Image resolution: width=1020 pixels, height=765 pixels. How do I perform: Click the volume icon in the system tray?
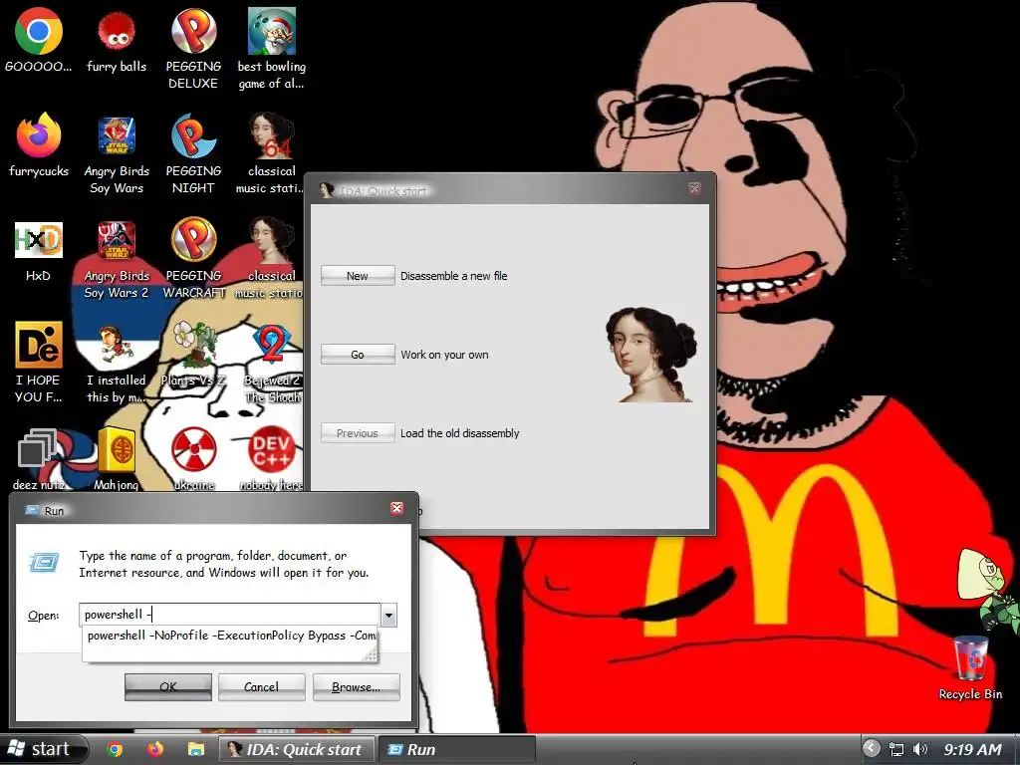coord(919,749)
